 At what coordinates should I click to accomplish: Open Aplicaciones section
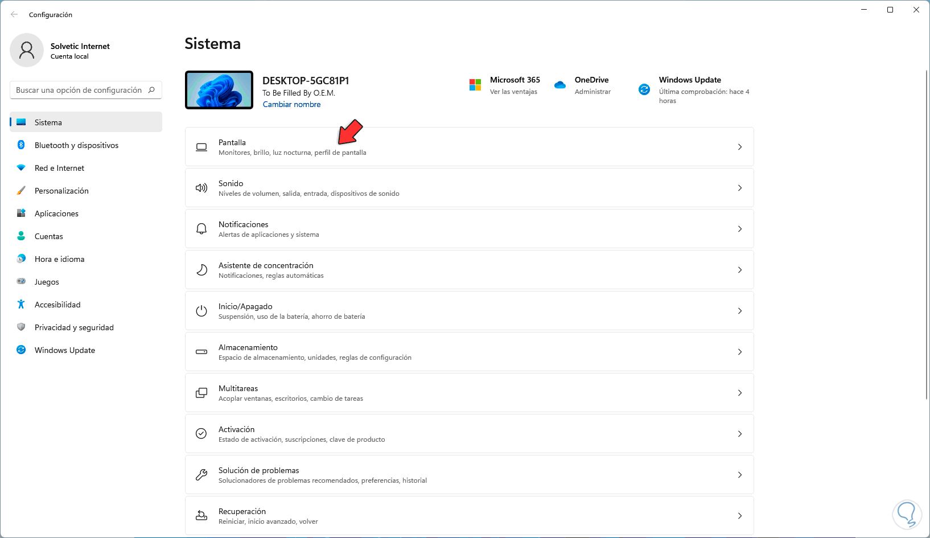click(86, 213)
